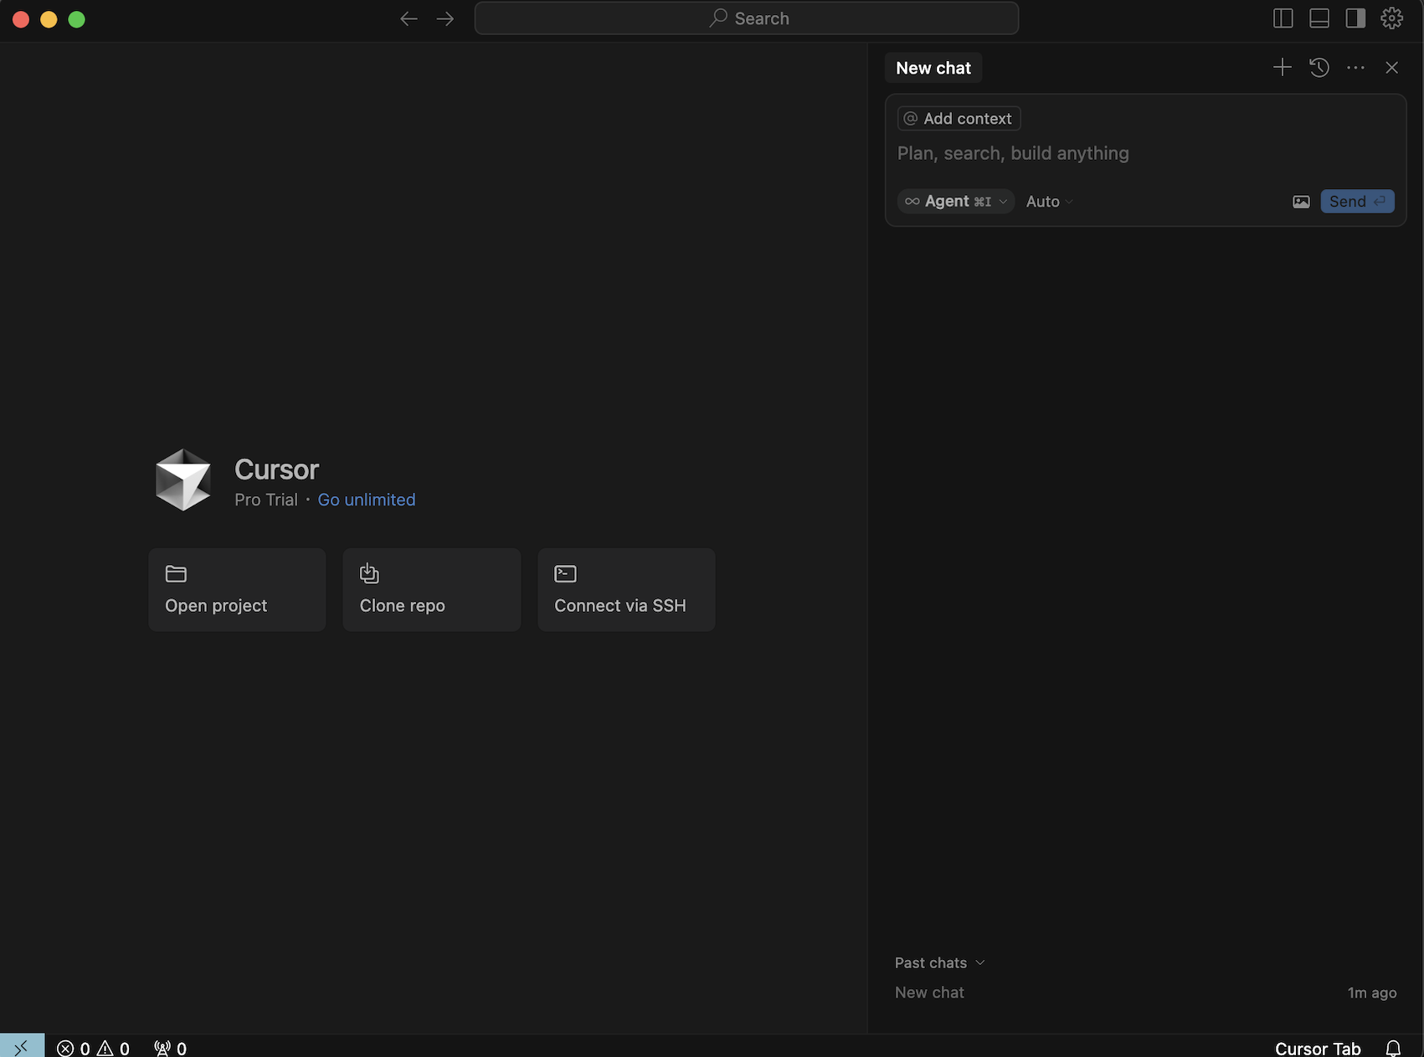Follow the Go unlimited link
Image resolution: width=1424 pixels, height=1057 pixels.
[367, 500]
